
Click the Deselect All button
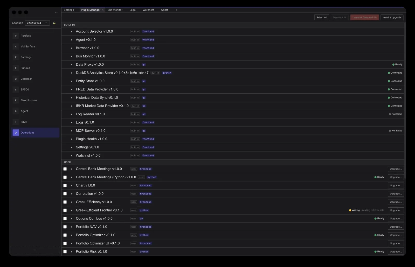[340, 17]
